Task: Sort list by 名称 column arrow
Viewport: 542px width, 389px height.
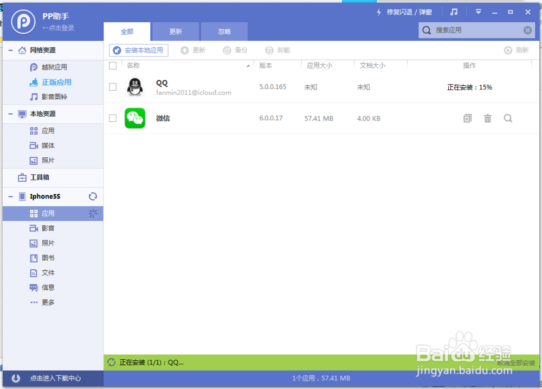Action: [248, 66]
